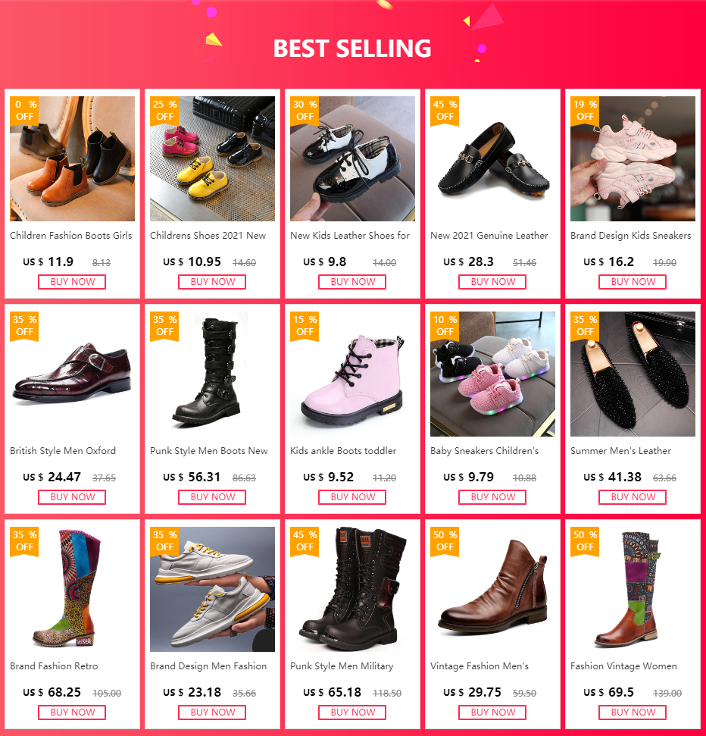This screenshot has width=706, height=736.
Task: Select the colorful Brand Fashion Retro boot image
Action: pyautogui.click(x=72, y=589)
